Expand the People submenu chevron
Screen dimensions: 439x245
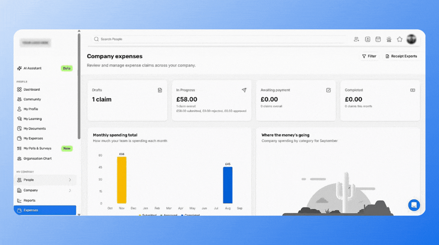click(x=70, y=180)
